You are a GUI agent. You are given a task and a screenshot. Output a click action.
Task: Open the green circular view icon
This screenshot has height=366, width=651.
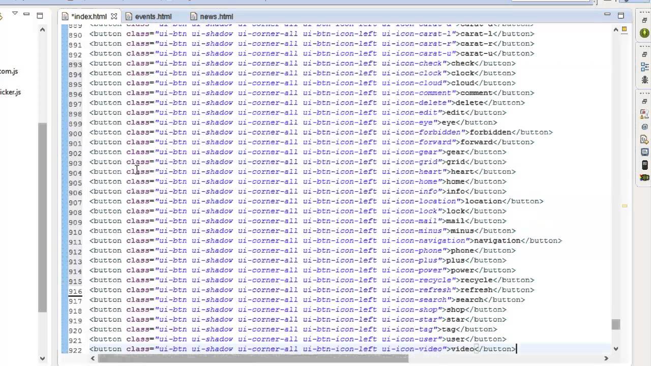645,33
